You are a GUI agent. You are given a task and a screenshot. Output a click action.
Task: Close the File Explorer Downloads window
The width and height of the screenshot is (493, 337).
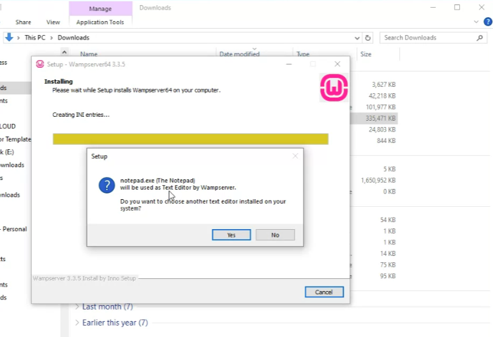coord(482,7)
